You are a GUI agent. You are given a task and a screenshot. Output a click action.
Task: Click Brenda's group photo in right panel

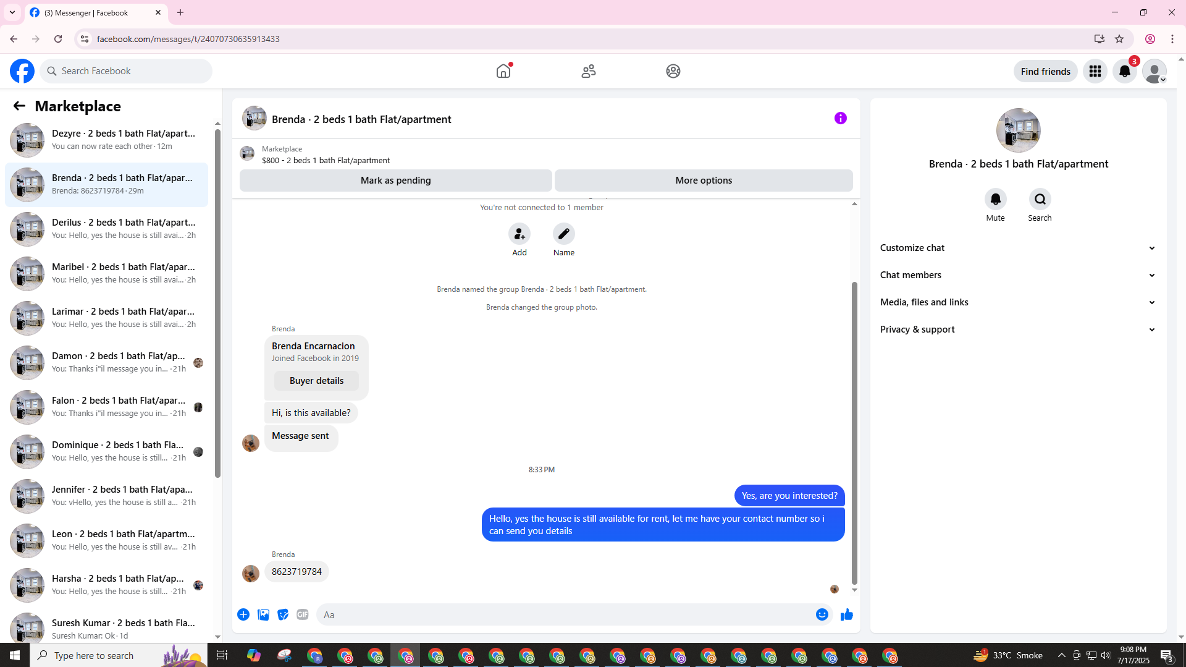[1019, 130]
